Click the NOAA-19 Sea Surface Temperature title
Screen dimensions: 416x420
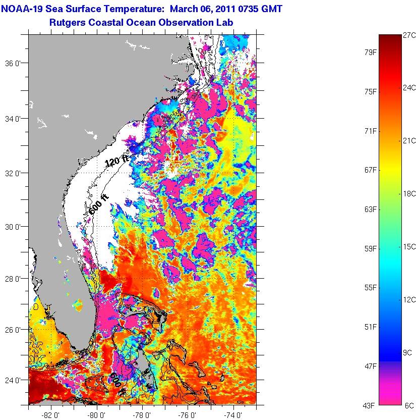click(x=142, y=9)
